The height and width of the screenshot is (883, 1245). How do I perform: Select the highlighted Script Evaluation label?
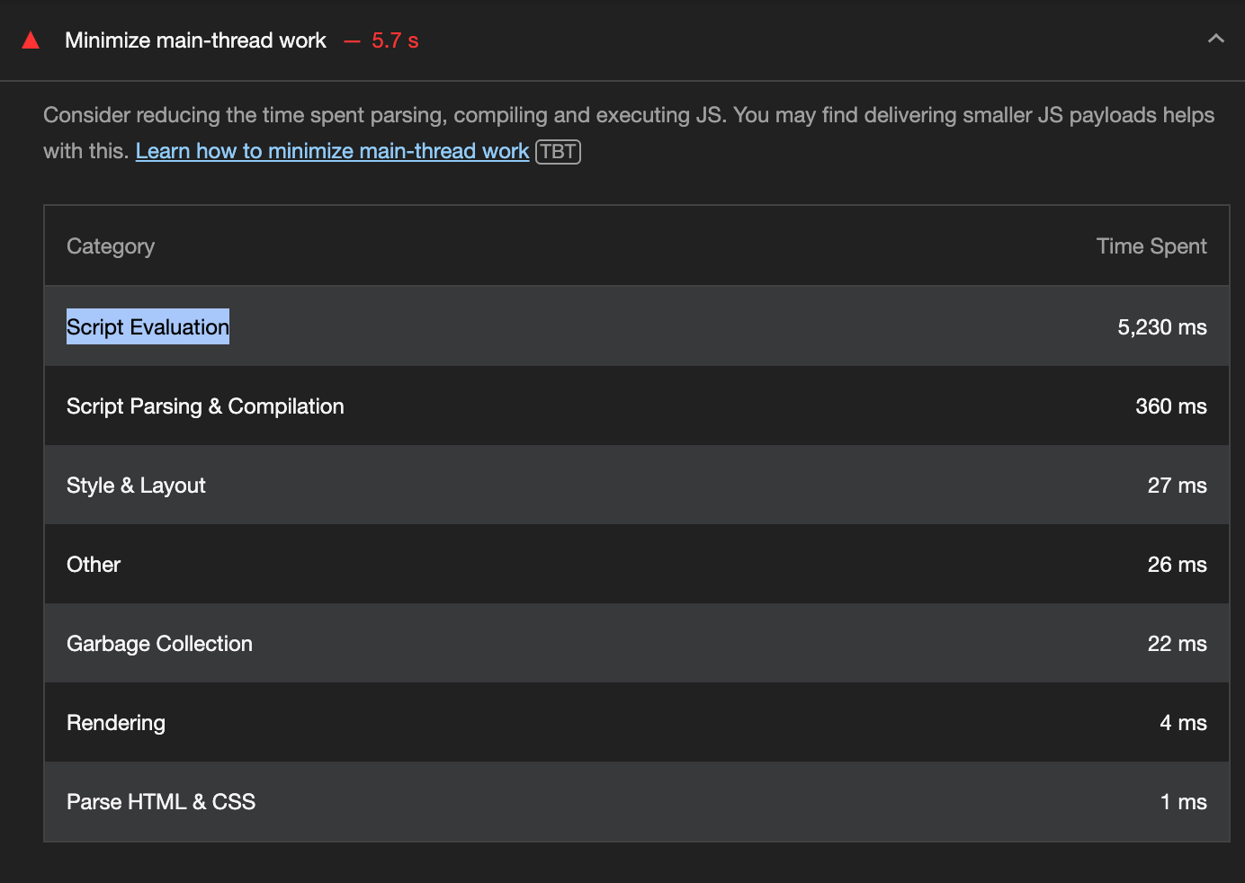pos(148,327)
